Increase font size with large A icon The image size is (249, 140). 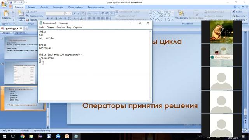click(x=74, y=14)
